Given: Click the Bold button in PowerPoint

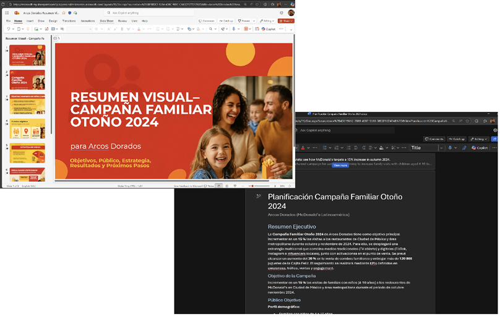Looking at the screenshot, I should point(122,29).
